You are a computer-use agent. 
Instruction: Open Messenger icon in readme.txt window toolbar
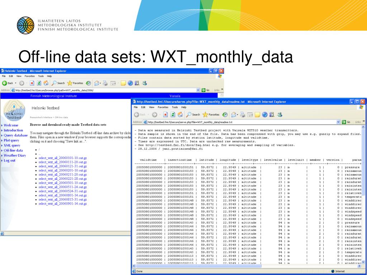279,115
